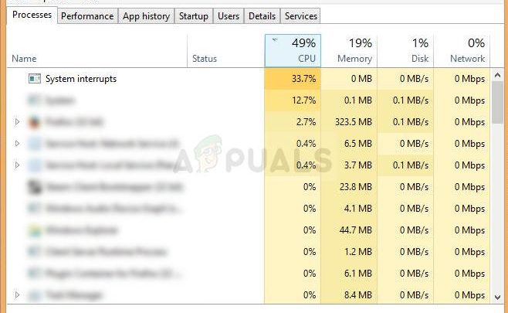
Task: Click the Steam Client Bootstrapper icon
Action: 34,187
